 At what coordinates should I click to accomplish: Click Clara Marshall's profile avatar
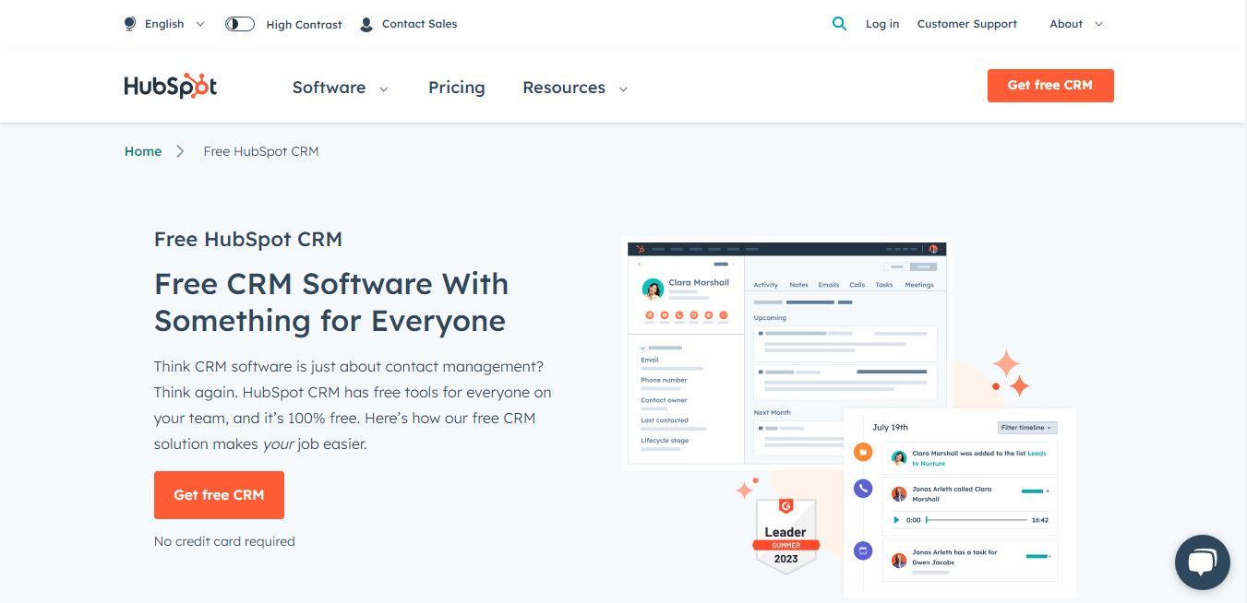(x=654, y=289)
